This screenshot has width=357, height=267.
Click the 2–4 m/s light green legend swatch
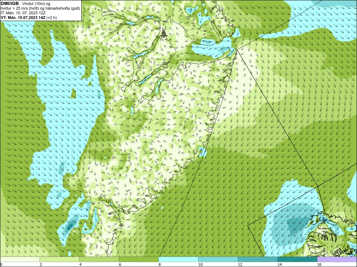coord(59,259)
